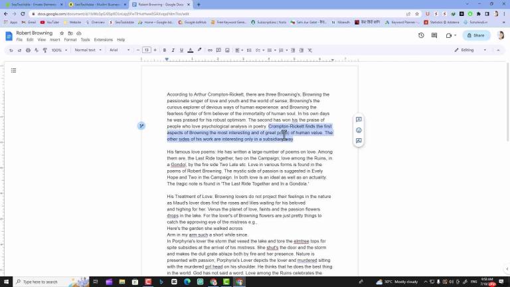Click the Undo icon in toolbar
510x287 pixels.
pyautogui.click(x=11, y=50)
